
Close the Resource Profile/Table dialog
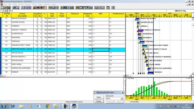[122, 92]
